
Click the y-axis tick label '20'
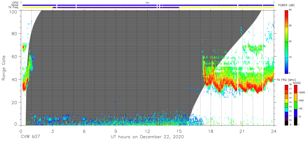tap(15, 102)
